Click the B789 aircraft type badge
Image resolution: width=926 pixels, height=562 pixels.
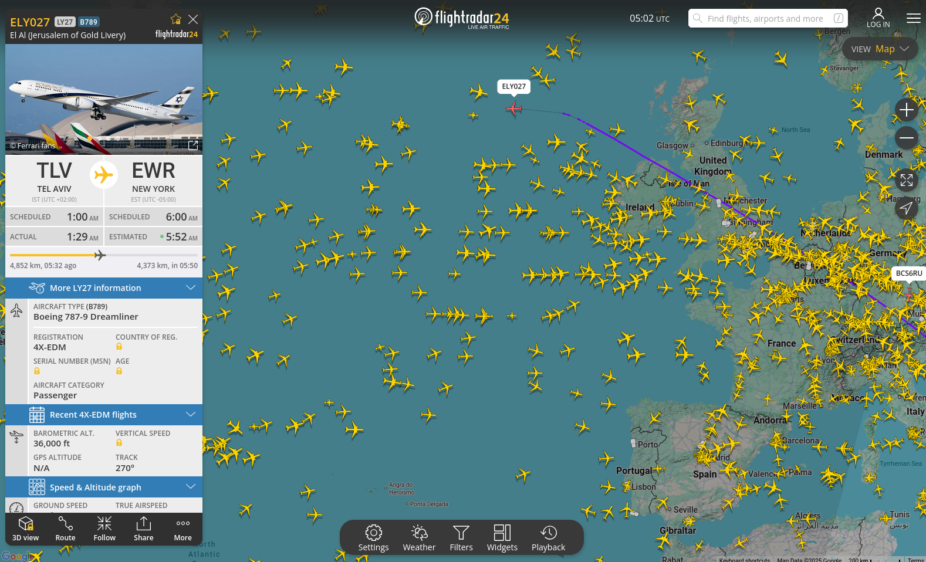89,22
